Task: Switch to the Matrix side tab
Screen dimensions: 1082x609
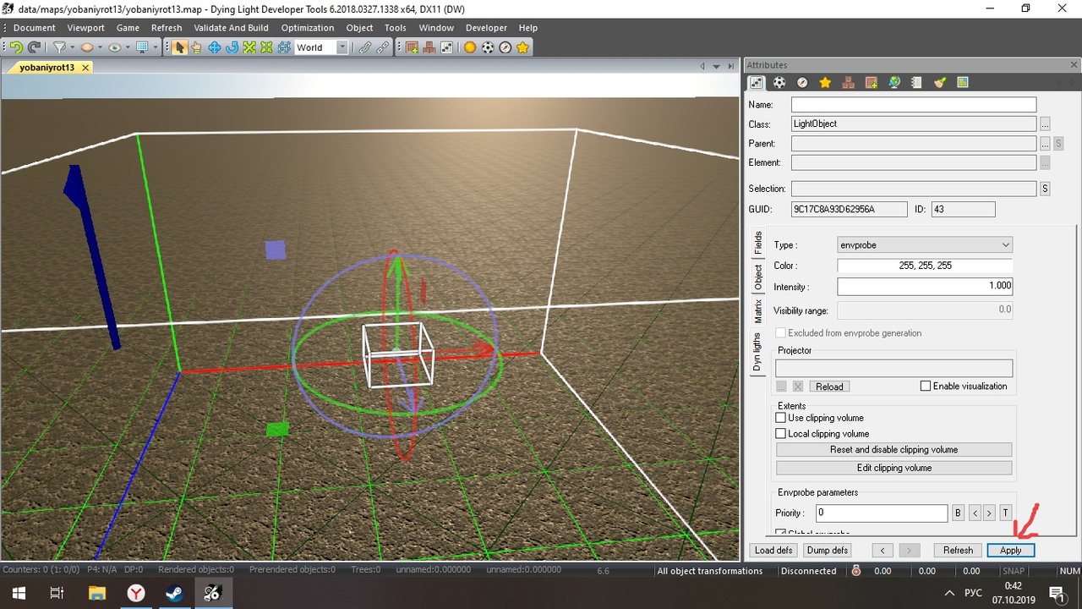Action: tap(758, 310)
